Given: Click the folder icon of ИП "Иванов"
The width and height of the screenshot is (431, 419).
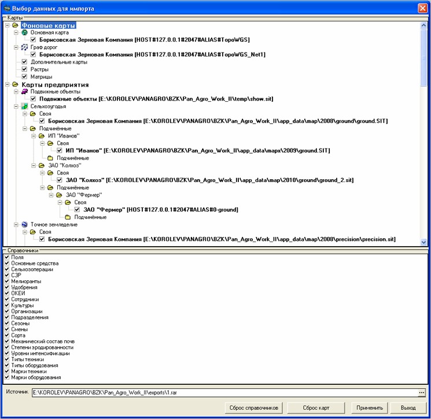Looking at the screenshot, I should point(42,136).
